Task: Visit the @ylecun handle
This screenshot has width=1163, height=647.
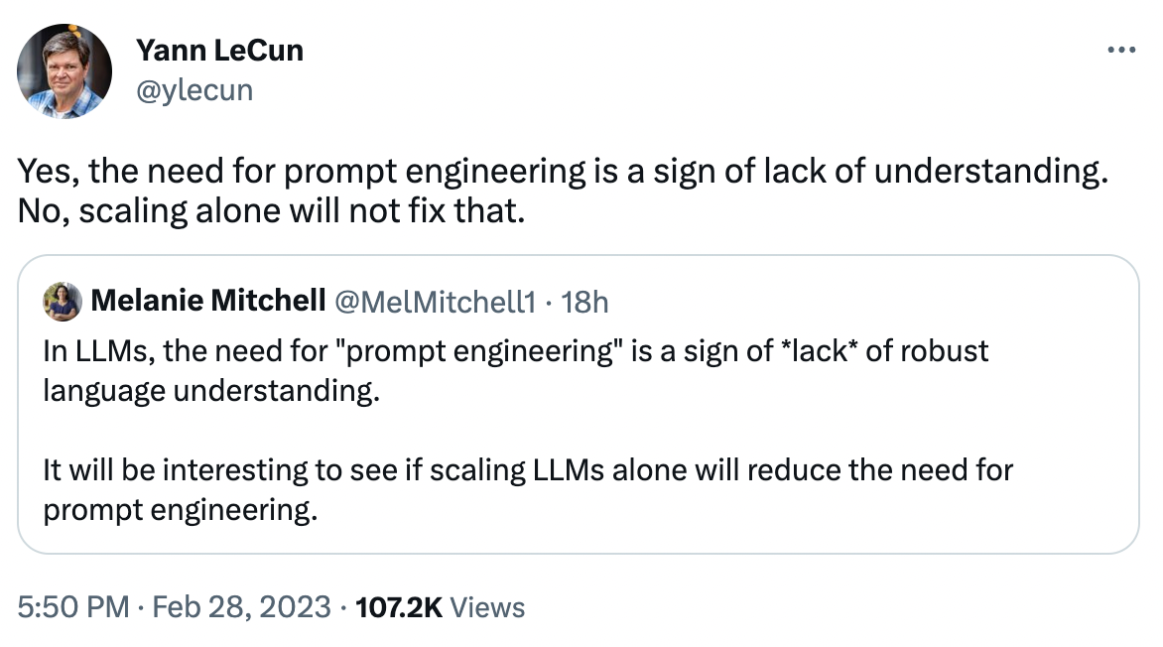Action: click(194, 89)
